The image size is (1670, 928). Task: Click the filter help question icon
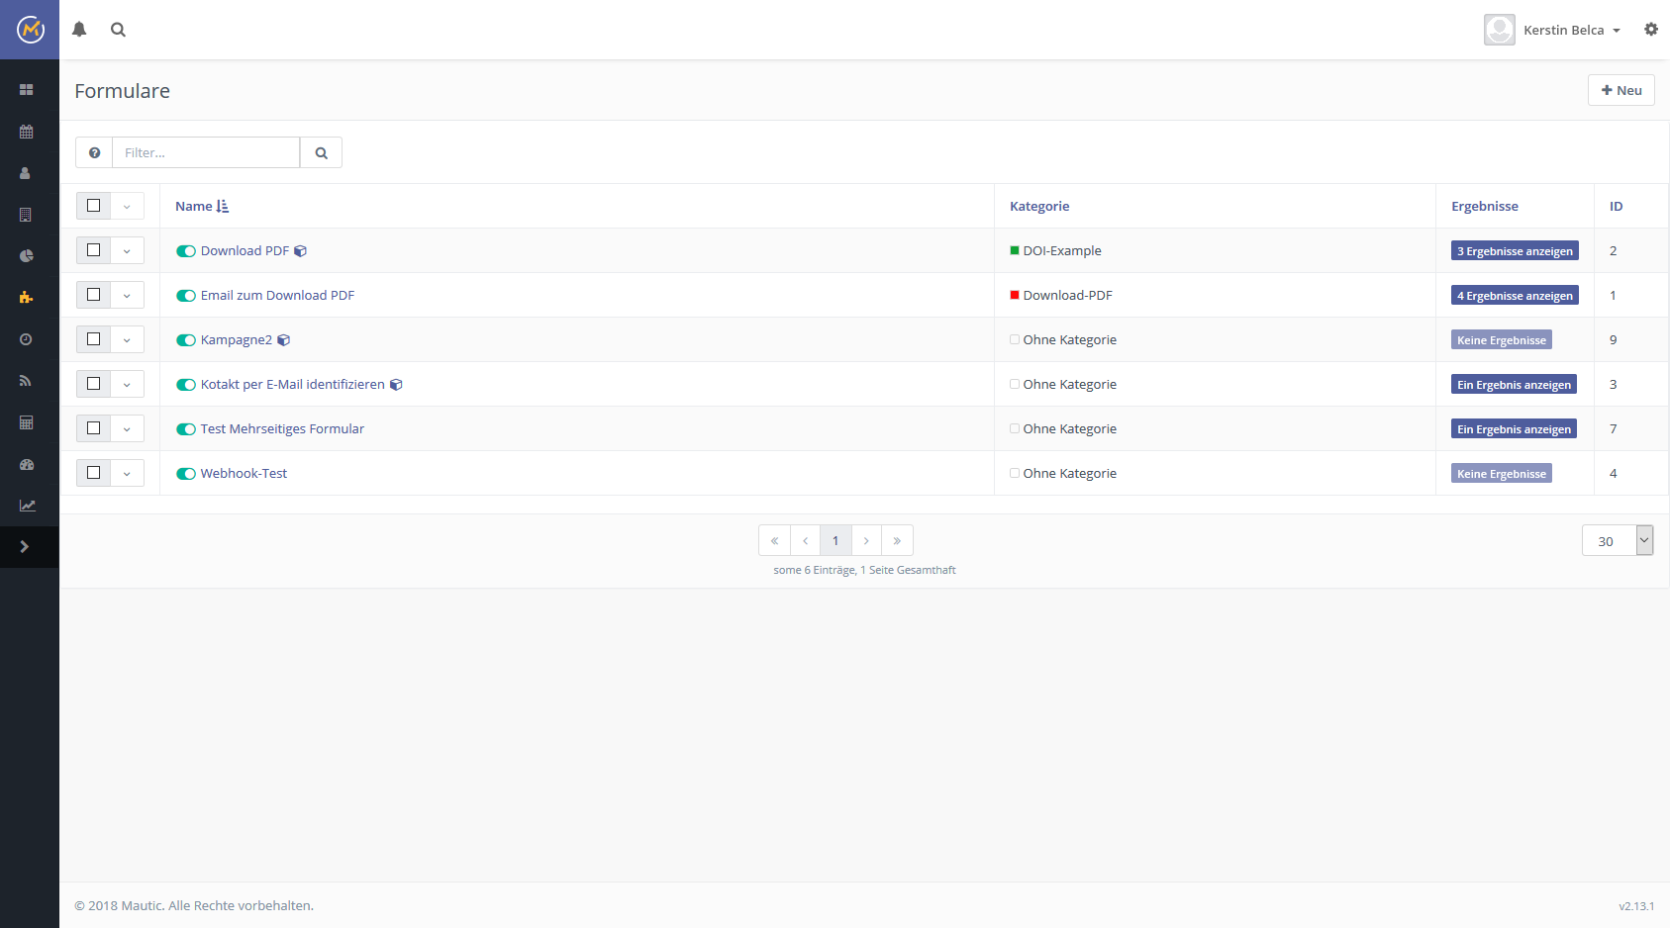tap(94, 152)
